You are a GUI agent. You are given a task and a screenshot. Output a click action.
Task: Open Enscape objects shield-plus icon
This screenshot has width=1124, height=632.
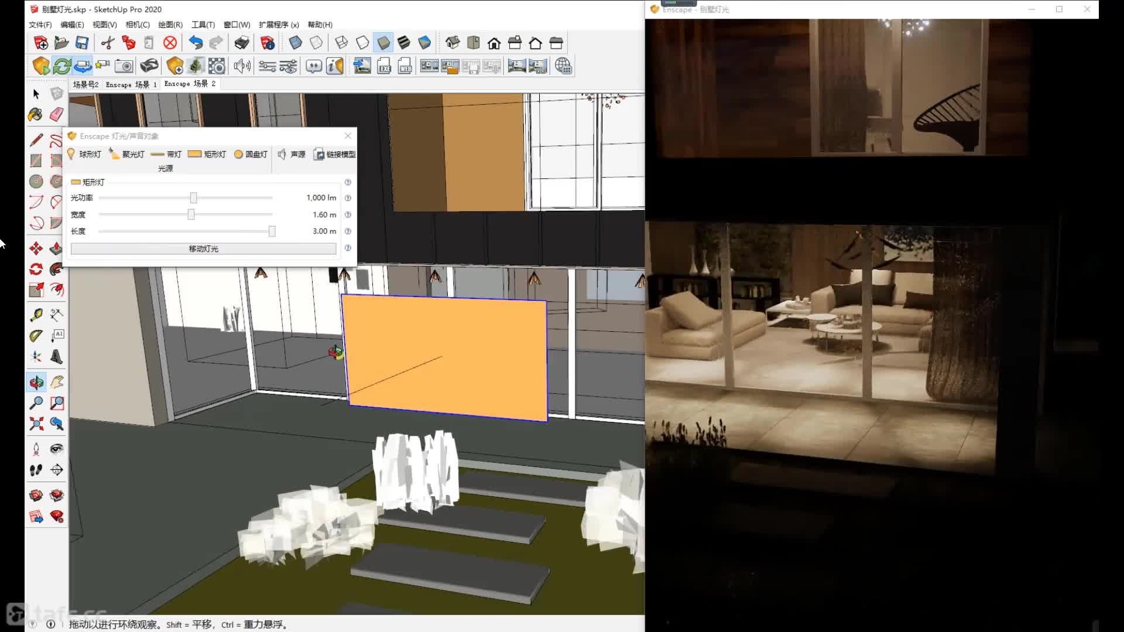click(x=174, y=66)
